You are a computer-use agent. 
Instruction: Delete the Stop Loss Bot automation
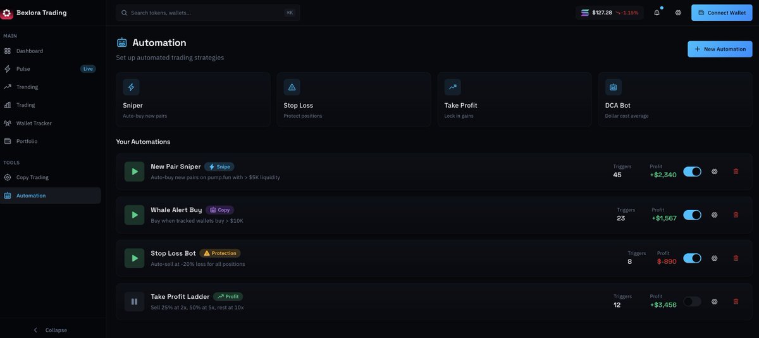tap(736, 258)
